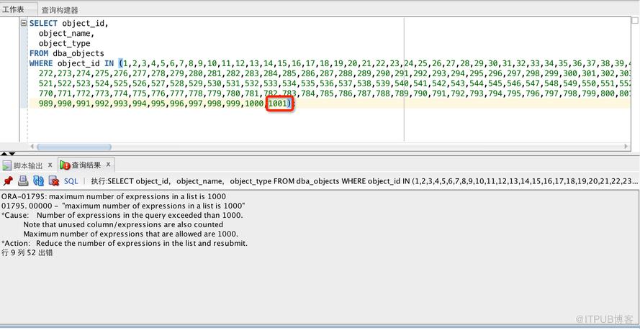Switch to 查询构建器 tab
The image size is (640, 330).
pos(60,10)
